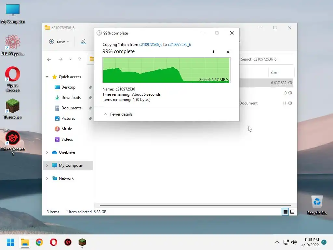Collapse the dialog with Fewer details
Image resolution: width=333 pixels, height=250 pixels.
[118, 114]
